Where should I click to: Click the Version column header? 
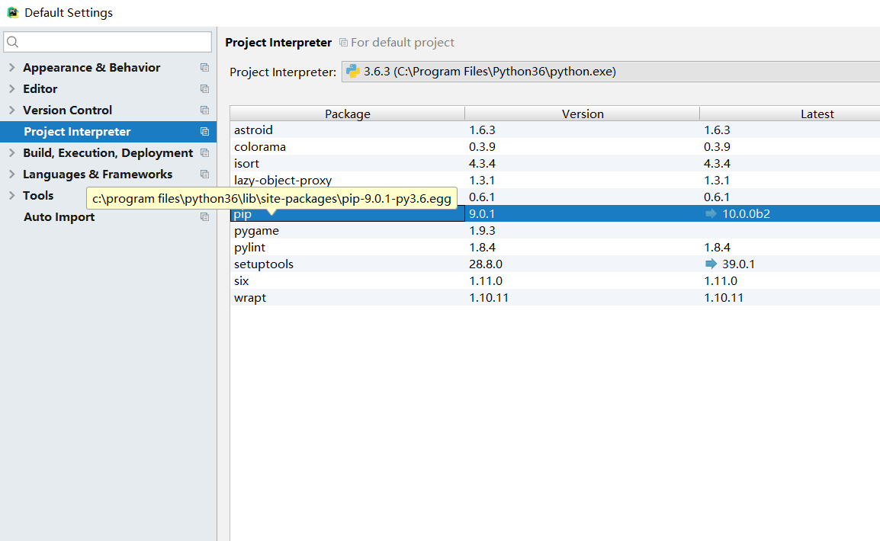coord(582,114)
